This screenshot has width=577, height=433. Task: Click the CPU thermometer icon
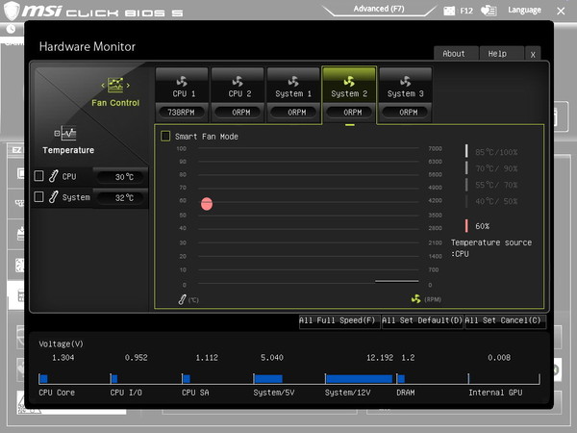click(53, 176)
